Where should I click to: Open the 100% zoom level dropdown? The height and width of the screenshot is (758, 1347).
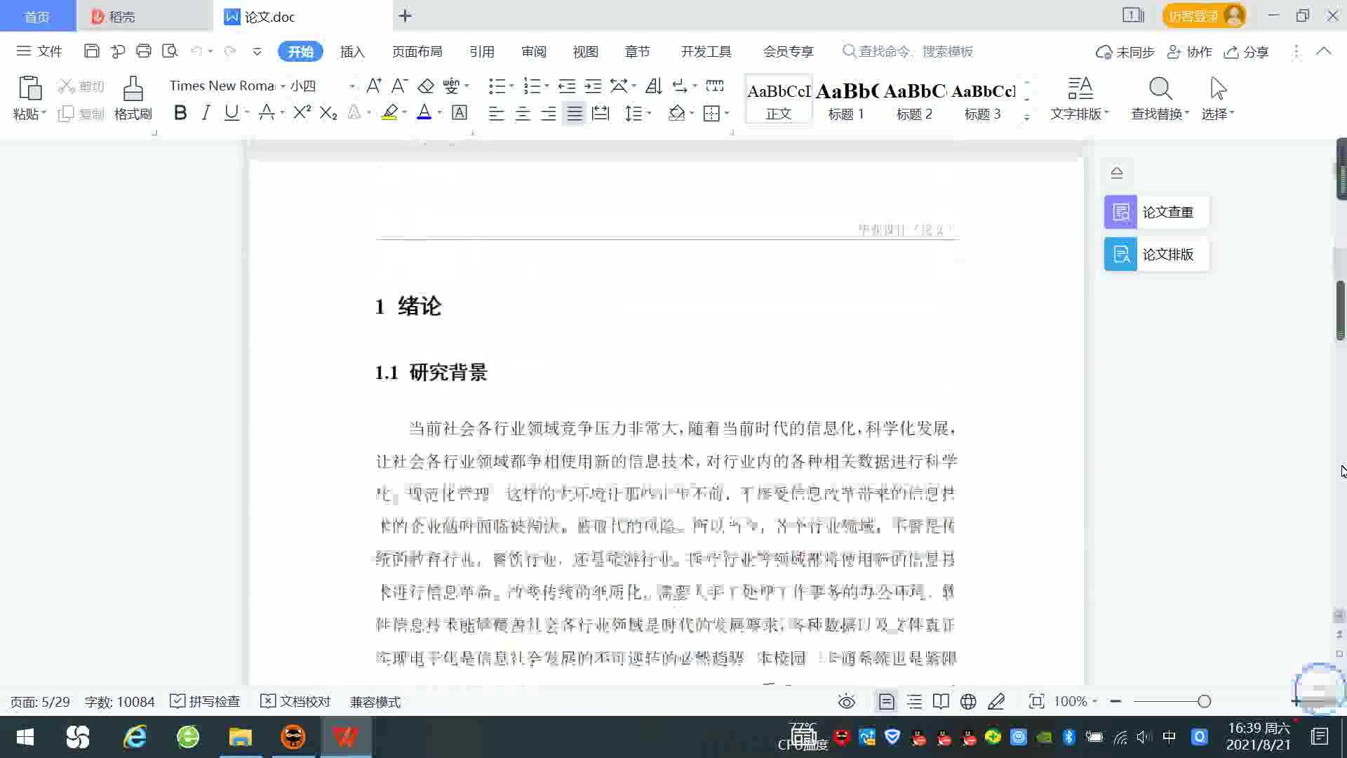coord(1075,702)
